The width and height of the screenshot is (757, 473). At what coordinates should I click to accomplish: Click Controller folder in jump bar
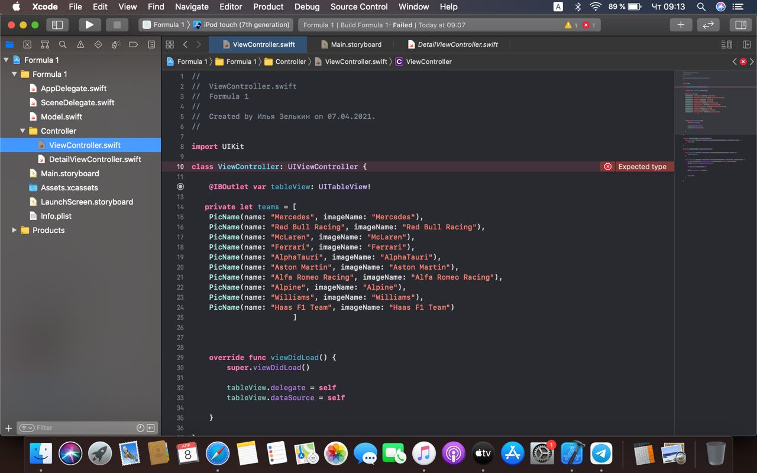click(285, 61)
